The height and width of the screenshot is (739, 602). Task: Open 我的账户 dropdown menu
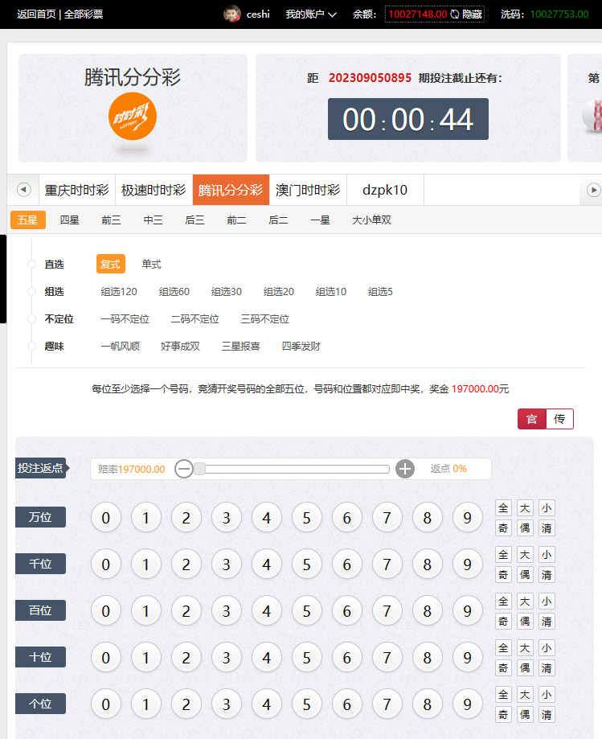(x=311, y=14)
